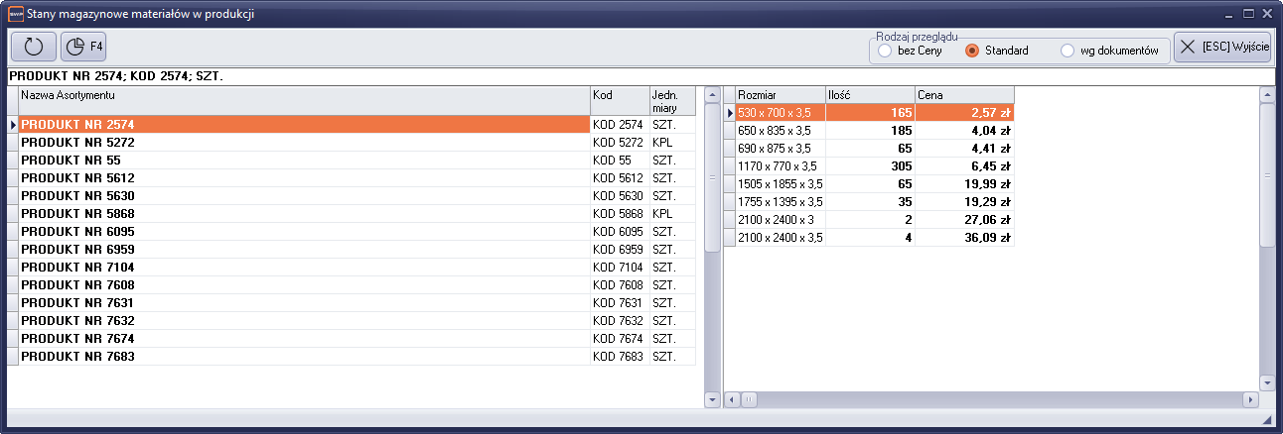Click the application icon in title bar

point(15,14)
